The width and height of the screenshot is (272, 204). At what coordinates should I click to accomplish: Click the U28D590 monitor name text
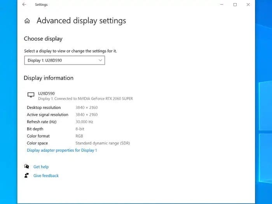pos(46,94)
